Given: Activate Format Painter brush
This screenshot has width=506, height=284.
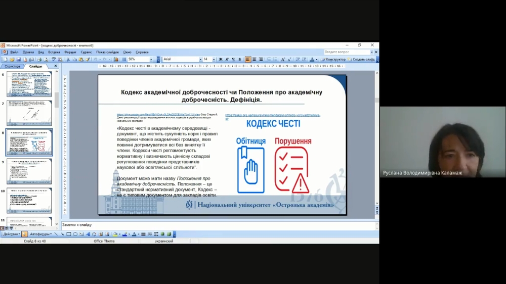Looking at the screenshot, I should click(x=88, y=59).
